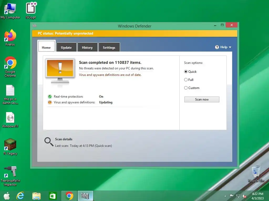269x201 pixels.
Task: Minimize the Windows Defender window
Action: (215, 25)
